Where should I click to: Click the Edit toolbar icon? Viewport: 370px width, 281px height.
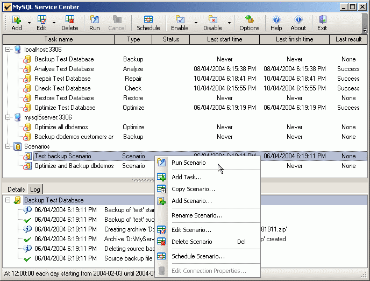(42, 19)
